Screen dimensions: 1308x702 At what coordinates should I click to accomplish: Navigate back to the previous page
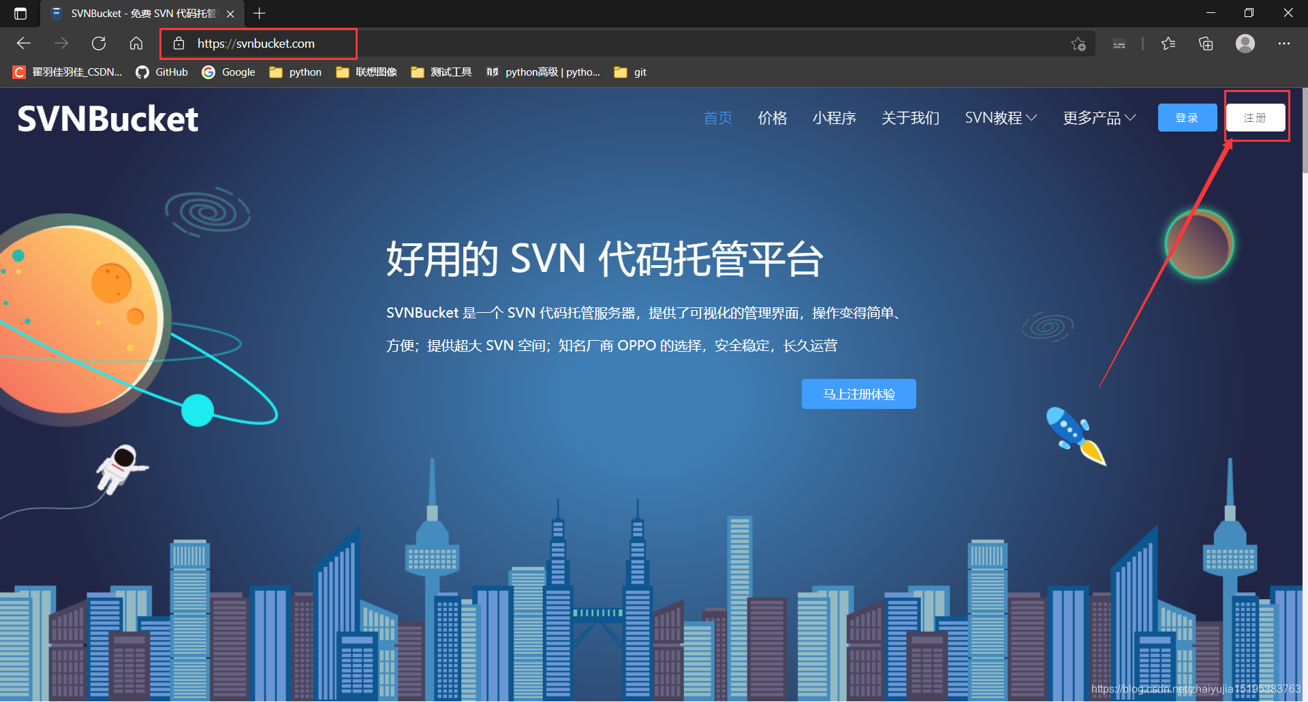[x=23, y=43]
